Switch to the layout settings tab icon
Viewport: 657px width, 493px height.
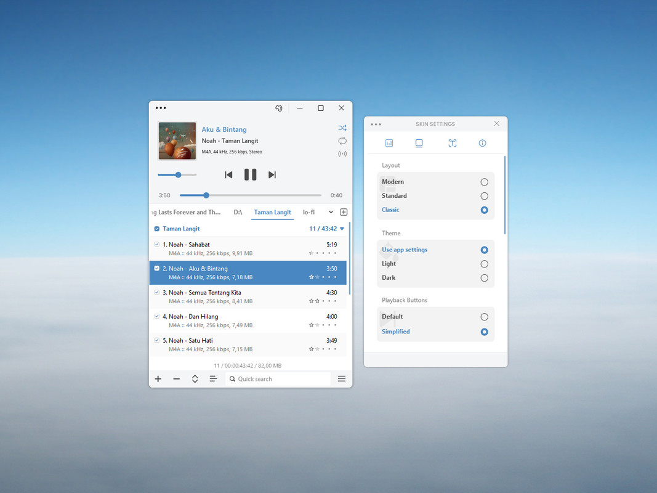419,144
